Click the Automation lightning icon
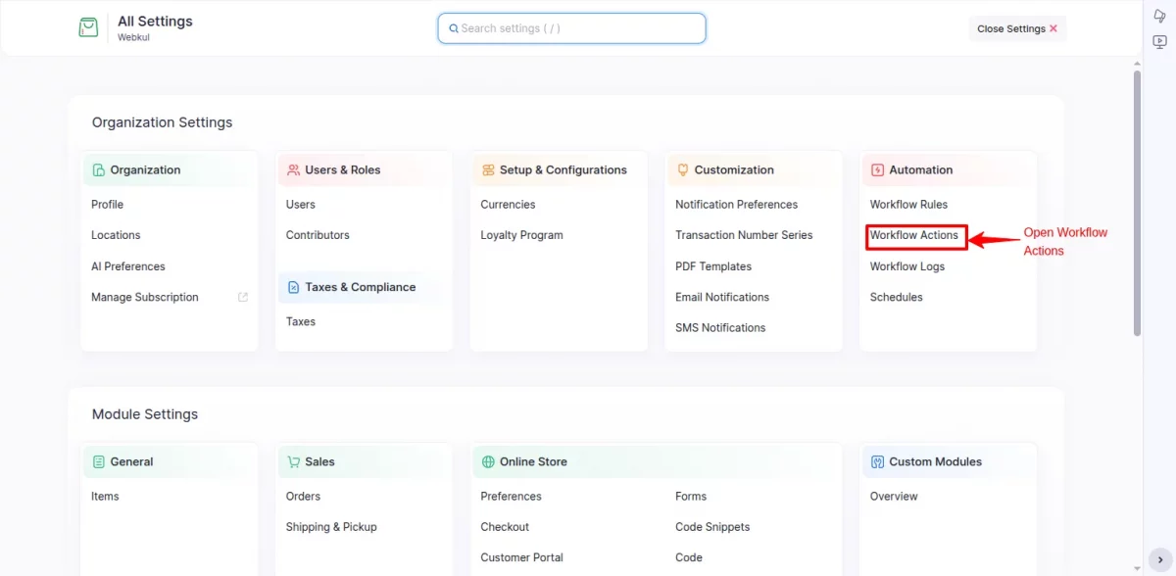This screenshot has height=576, width=1176. pyautogui.click(x=877, y=170)
